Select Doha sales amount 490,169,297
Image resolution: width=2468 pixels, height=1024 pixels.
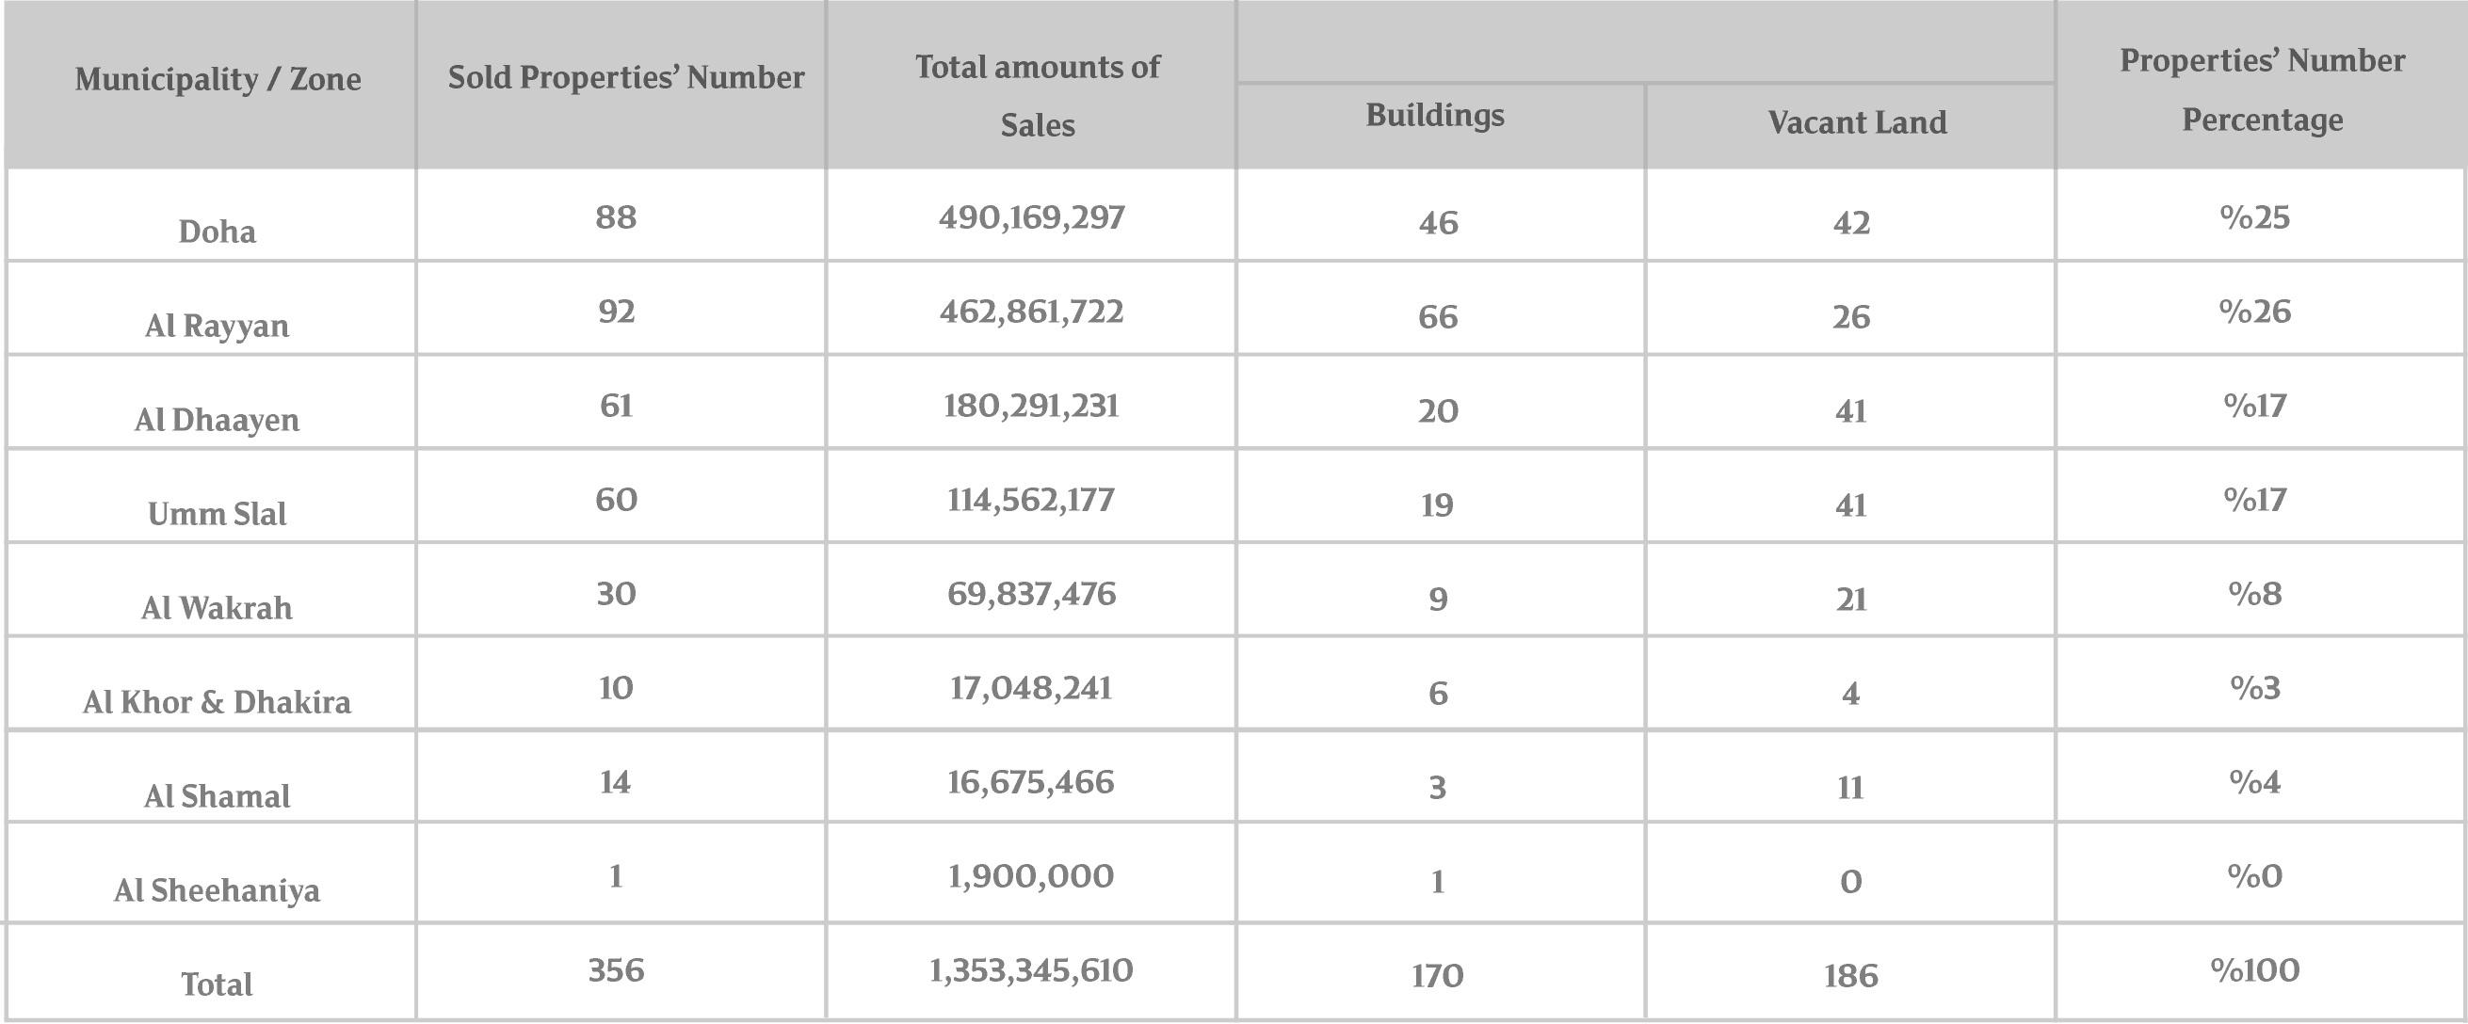coord(1032,217)
